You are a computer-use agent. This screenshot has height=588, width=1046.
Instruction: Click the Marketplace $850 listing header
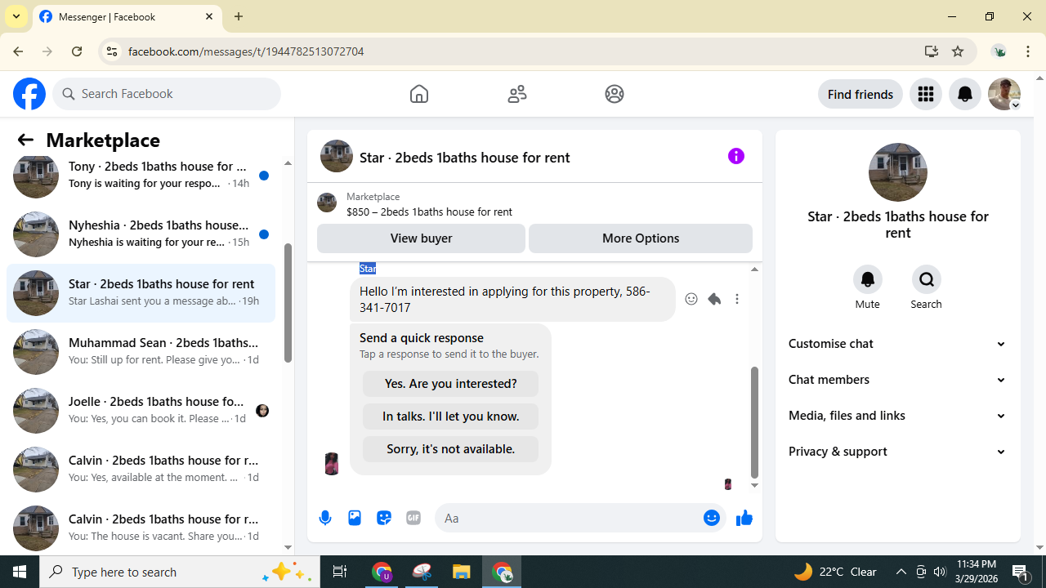point(534,204)
